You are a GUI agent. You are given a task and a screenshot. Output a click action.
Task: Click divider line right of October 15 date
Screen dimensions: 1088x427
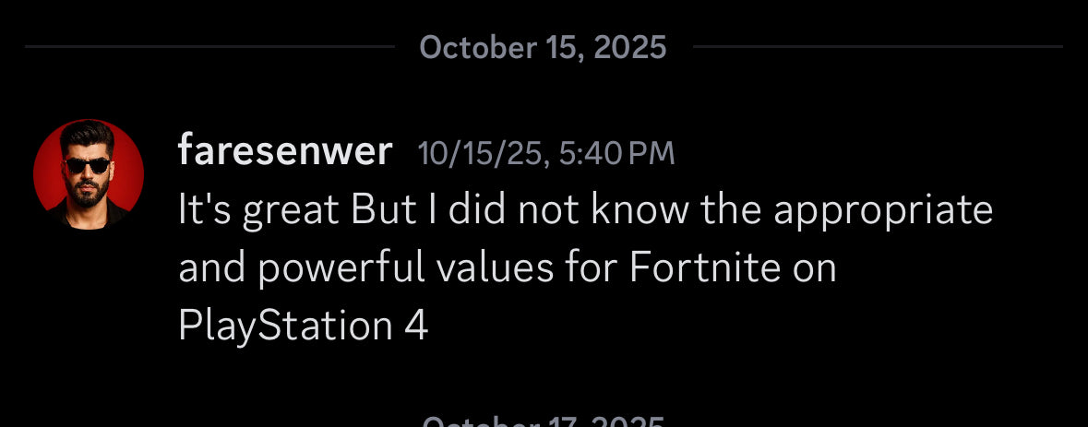click(877, 47)
